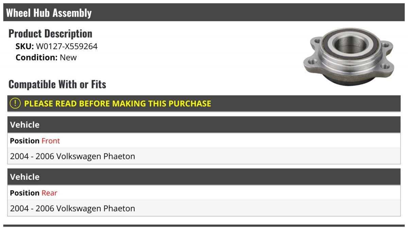Click the Product Description heading

click(x=50, y=34)
